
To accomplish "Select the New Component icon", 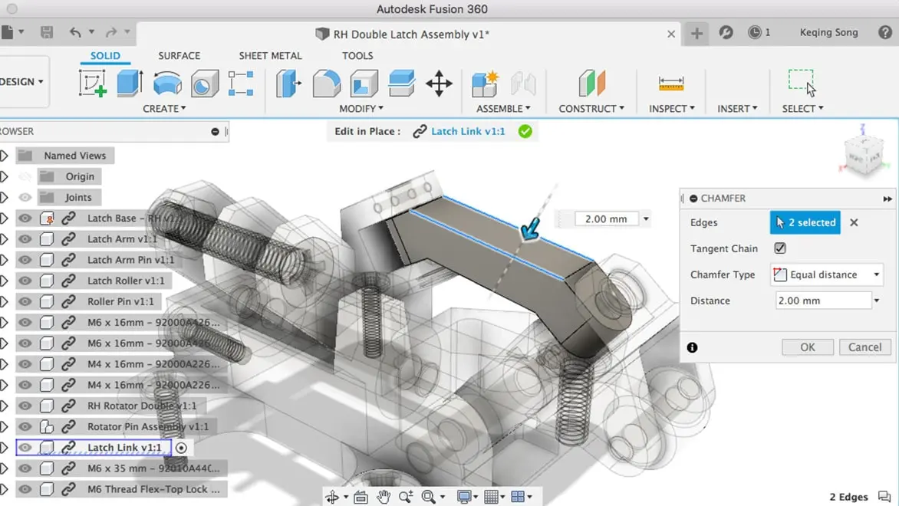I will tap(486, 83).
